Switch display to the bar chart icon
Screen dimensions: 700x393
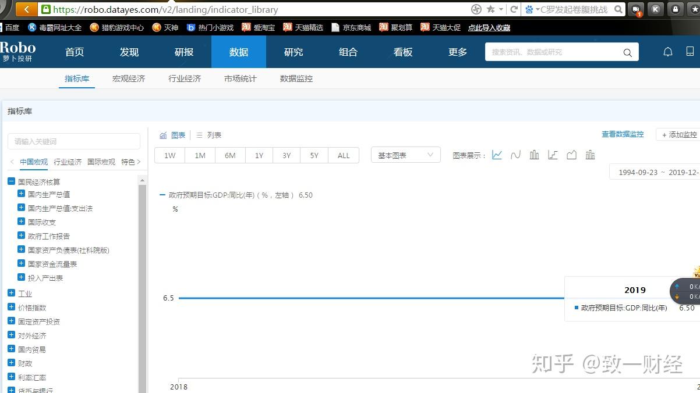[534, 155]
